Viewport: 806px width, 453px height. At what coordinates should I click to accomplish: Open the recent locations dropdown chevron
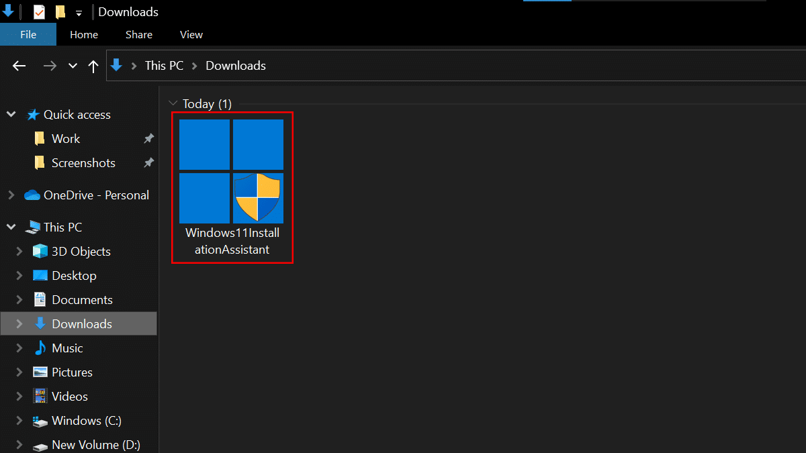click(73, 66)
